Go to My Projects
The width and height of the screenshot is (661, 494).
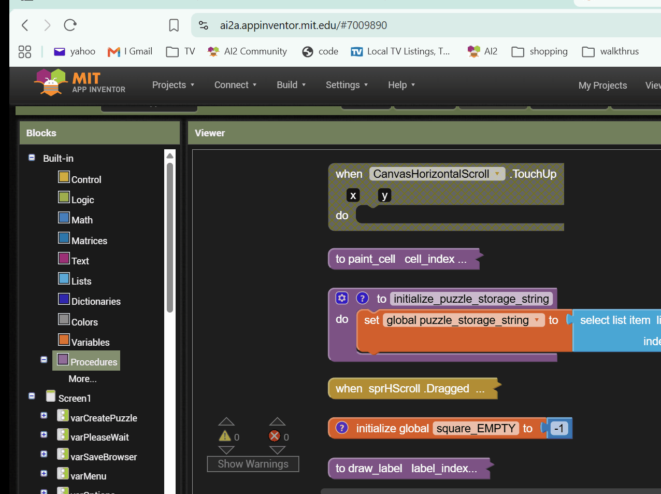tap(602, 86)
